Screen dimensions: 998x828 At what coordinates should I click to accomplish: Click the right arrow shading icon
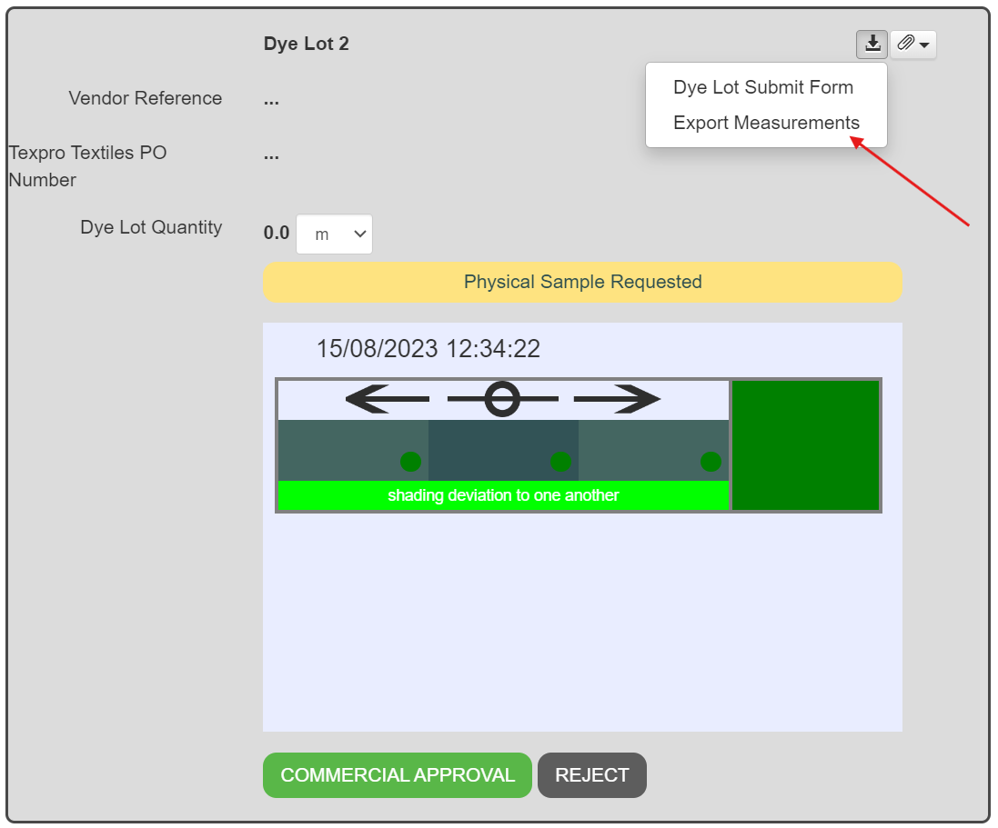618,399
